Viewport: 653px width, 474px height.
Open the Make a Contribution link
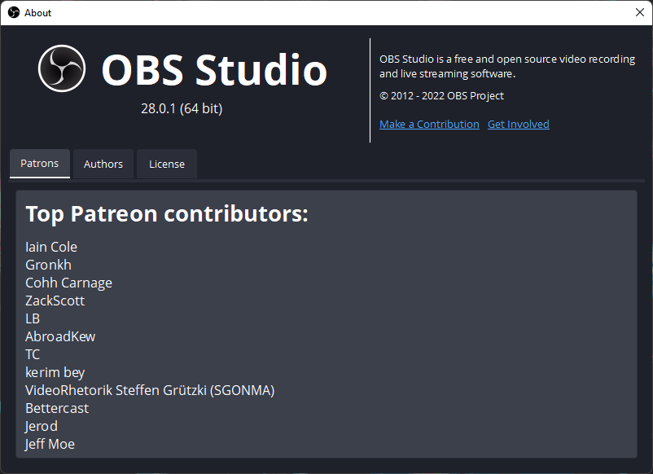pos(429,124)
